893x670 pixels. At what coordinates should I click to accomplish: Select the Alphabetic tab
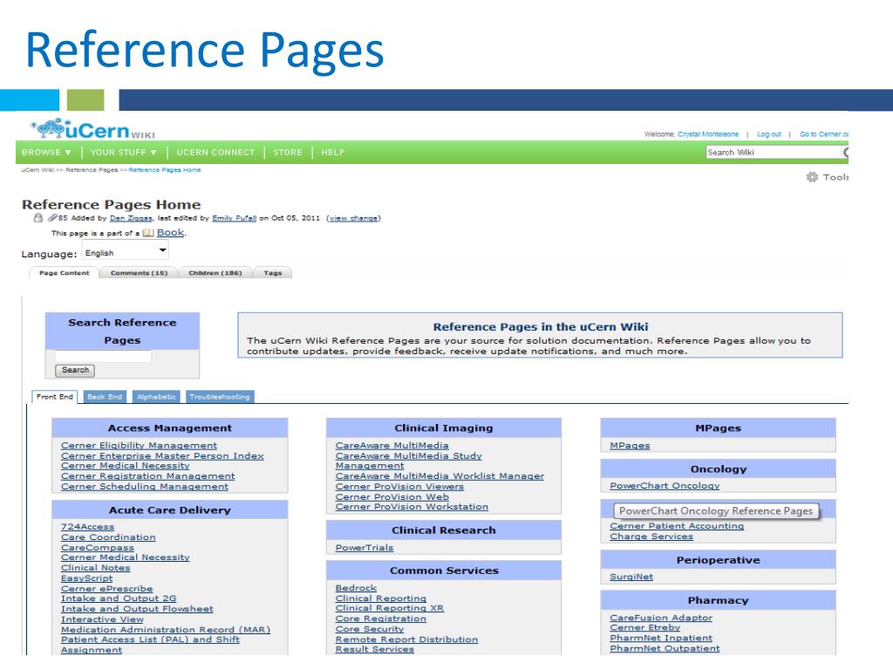coord(157,397)
